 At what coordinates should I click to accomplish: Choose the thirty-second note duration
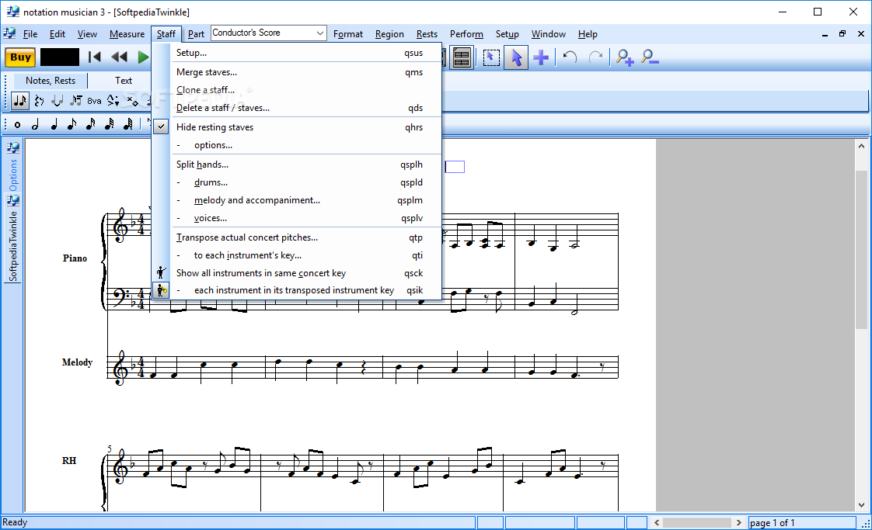point(110,125)
